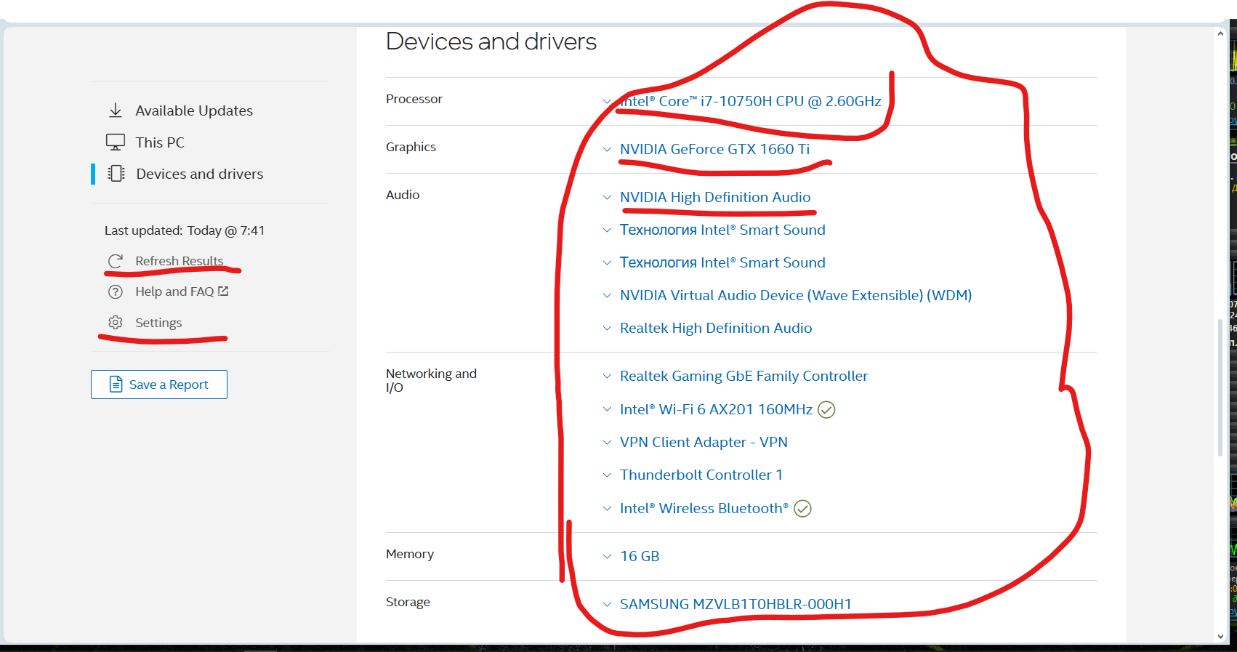
Task: Click the Settings gear icon
Action: click(x=116, y=323)
